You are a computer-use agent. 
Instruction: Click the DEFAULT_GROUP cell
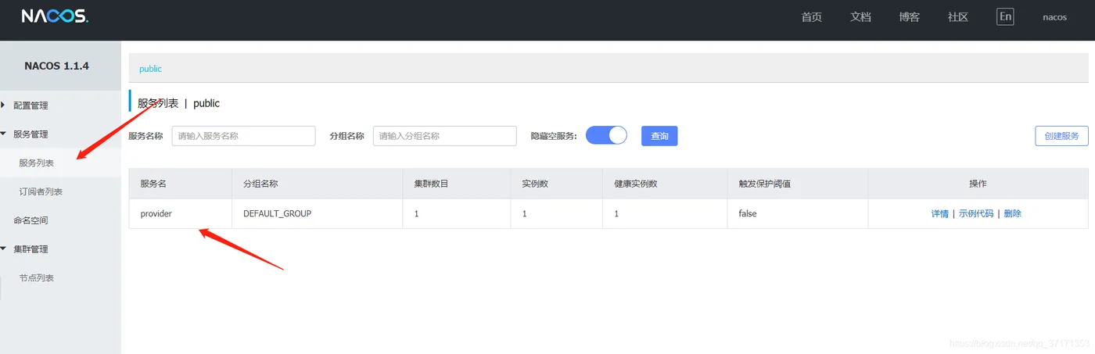[318, 213]
